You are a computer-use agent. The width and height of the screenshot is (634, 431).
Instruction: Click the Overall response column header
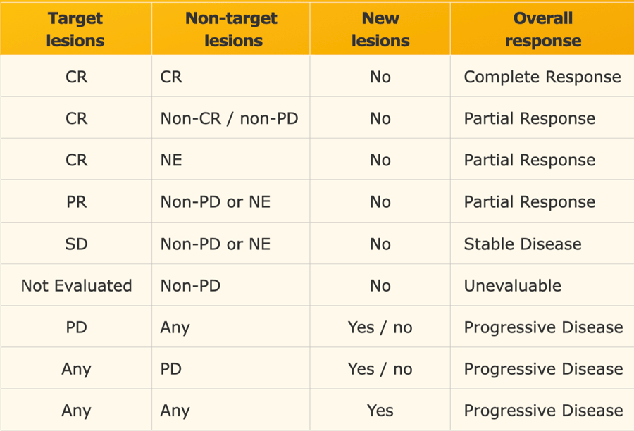(x=542, y=29)
